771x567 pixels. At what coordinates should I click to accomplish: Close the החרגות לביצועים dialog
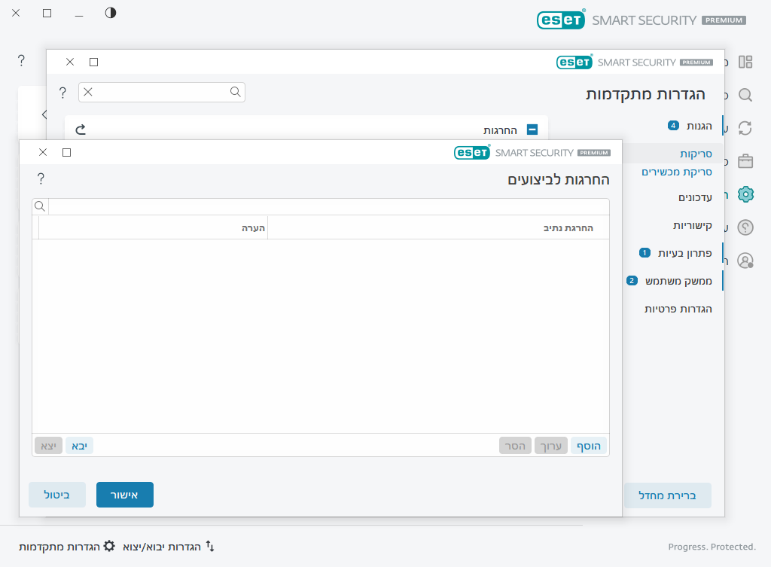coord(43,152)
